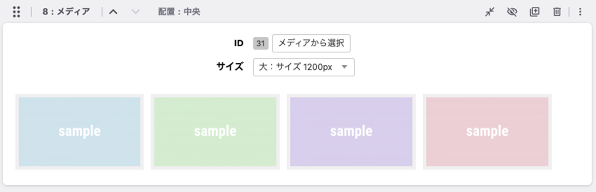
Task: Select the purple sample thumbnail
Action: [x=351, y=132]
